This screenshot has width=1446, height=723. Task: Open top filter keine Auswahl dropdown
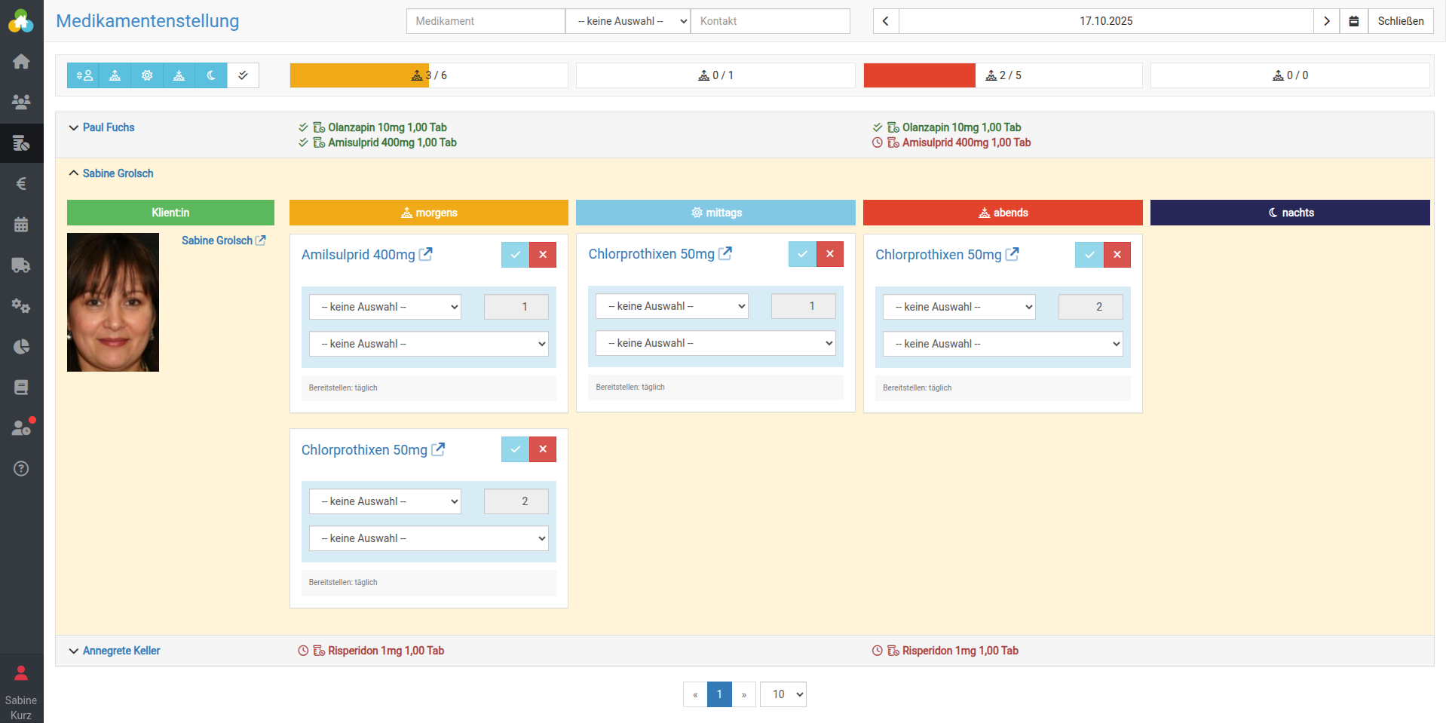pos(627,21)
